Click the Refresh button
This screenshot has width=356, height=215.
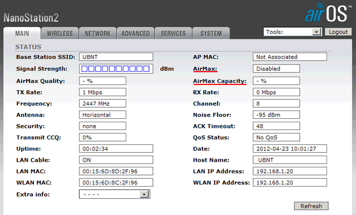311,206
